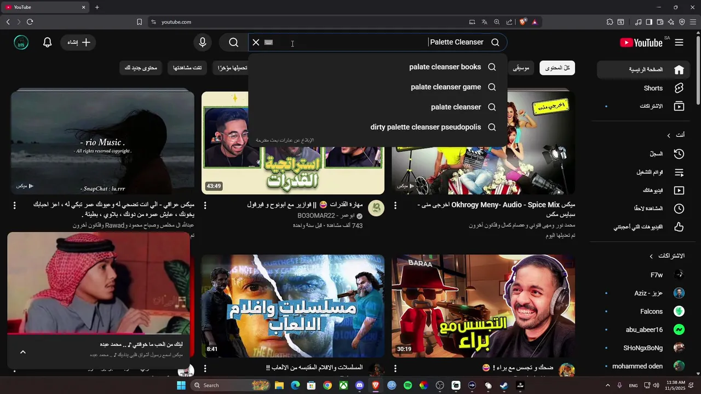Image resolution: width=701 pixels, height=394 pixels.
Task: Click the Brave Rewards triangle icon
Action: pyautogui.click(x=535, y=22)
